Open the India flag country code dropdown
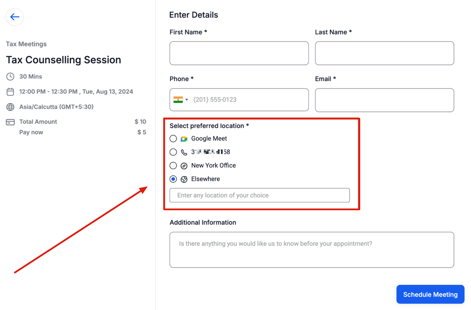This screenshot has height=310, width=471. (181, 100)
